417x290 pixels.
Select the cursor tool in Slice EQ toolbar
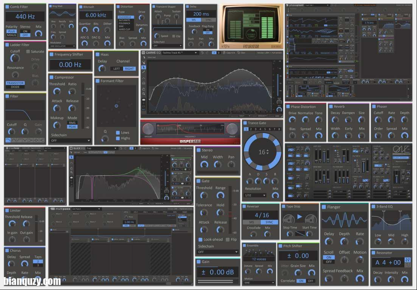pos(71,157)
